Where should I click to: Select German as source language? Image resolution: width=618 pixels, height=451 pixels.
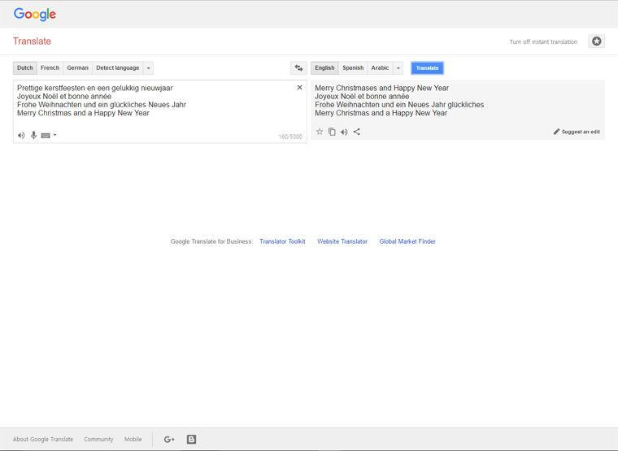pos(77,68)
